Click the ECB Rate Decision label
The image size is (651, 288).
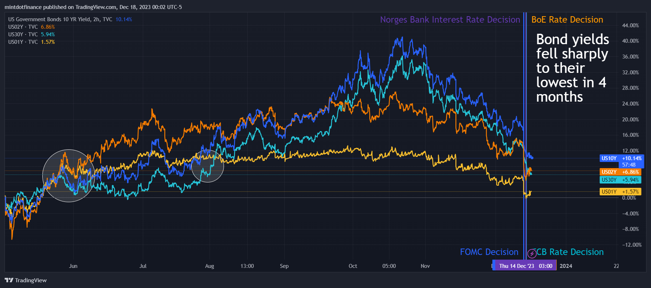568,252
